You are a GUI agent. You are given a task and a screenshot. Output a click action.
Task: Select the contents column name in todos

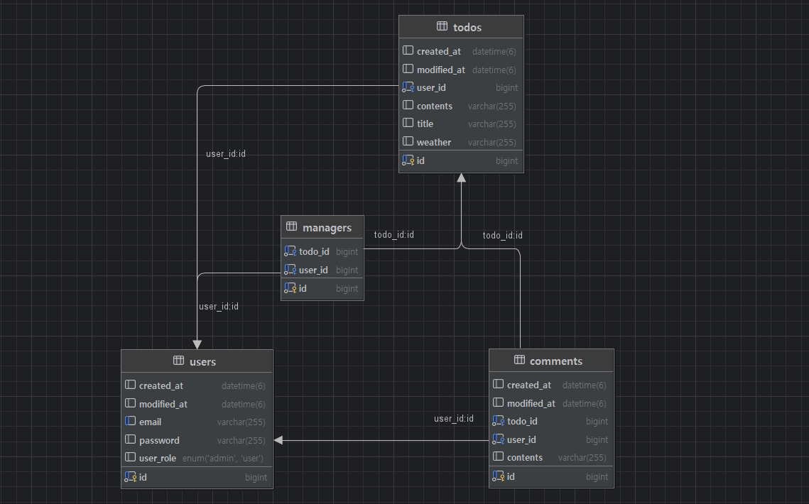pyautogui.click(x=435, y=106)
